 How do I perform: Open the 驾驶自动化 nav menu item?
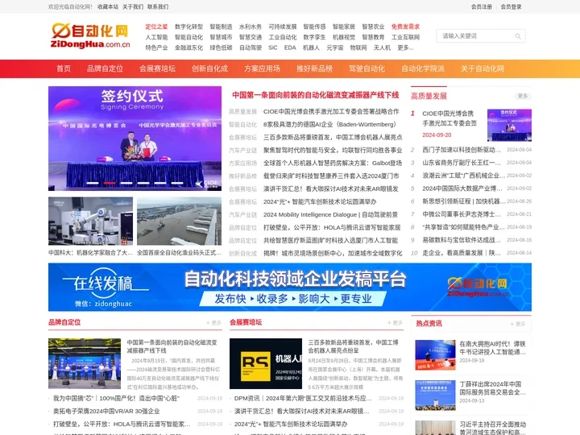[x=367, y=68]
